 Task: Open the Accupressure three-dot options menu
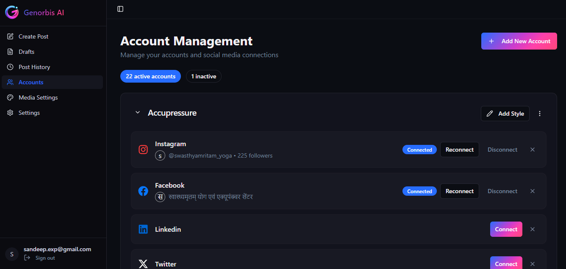point(540,113)
